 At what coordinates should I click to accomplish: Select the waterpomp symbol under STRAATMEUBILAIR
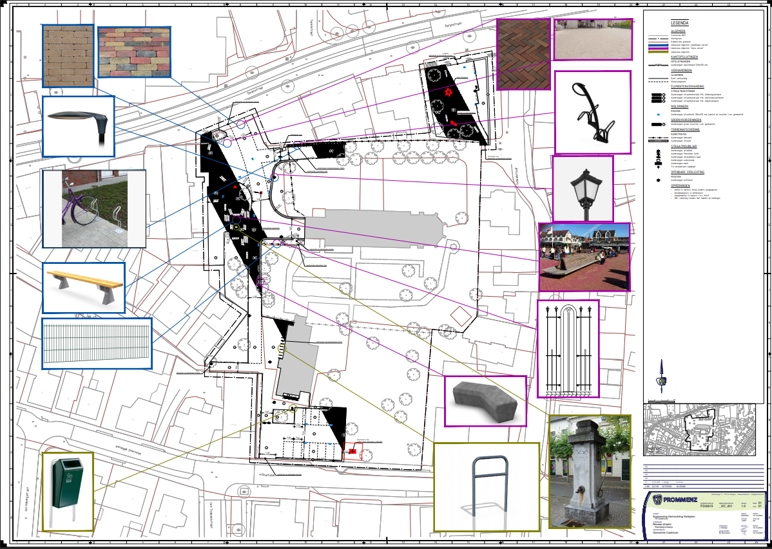(658, 160)
